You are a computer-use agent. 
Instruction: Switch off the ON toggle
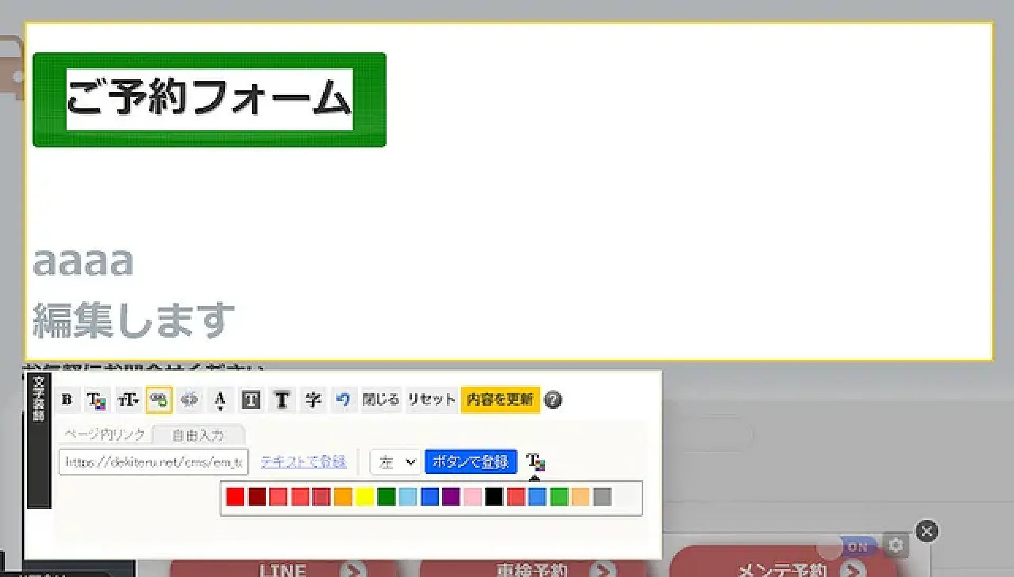[x=857, y=547]
